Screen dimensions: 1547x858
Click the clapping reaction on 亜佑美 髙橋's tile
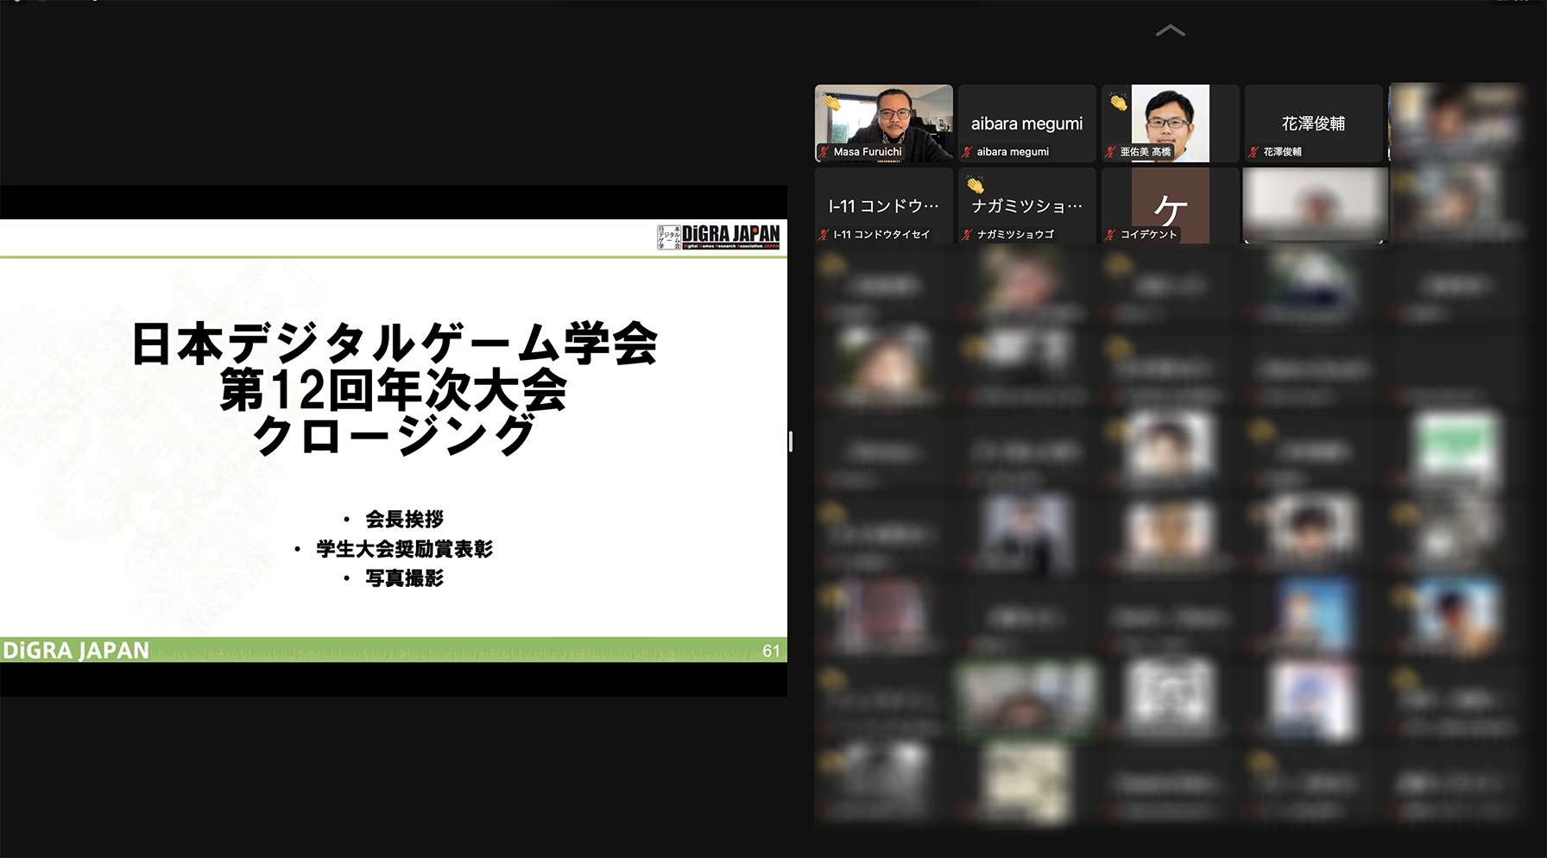point(1119,103)
